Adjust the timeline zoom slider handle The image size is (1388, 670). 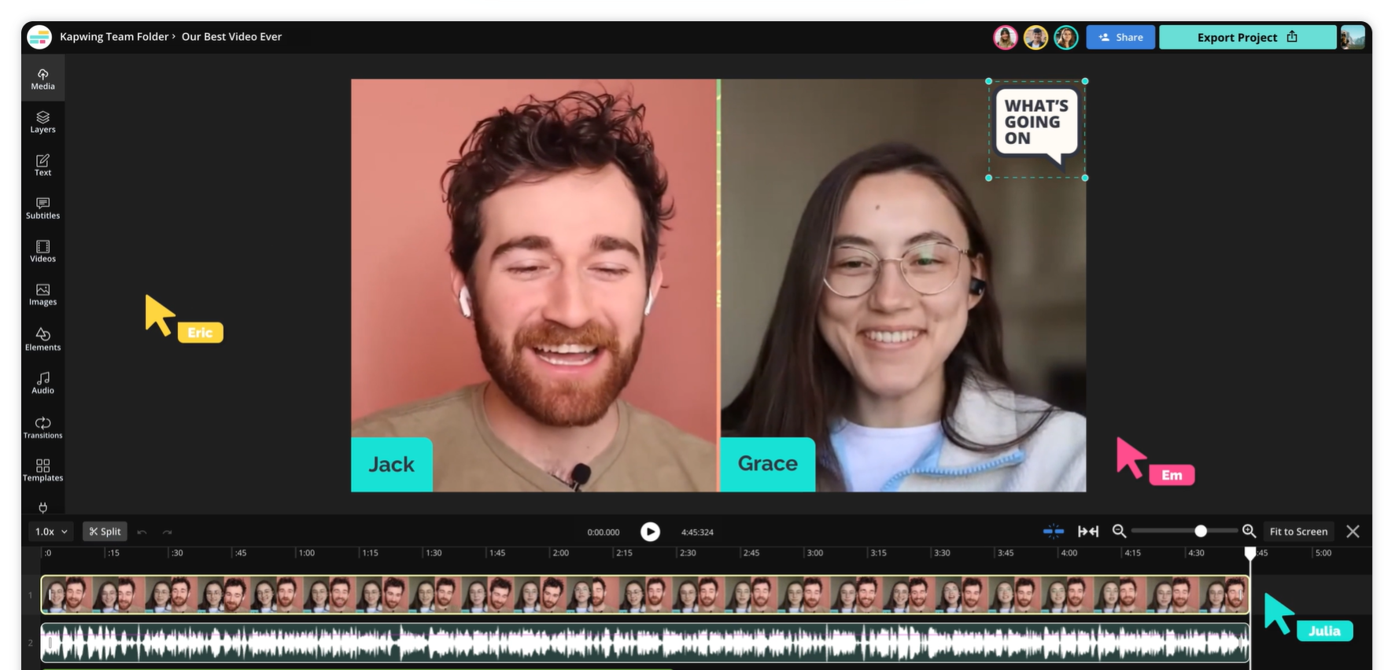(x=1201, y=532)
